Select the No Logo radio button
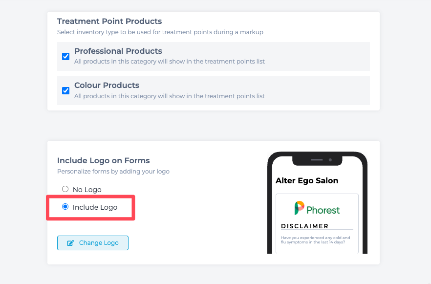 pos(65,189)
